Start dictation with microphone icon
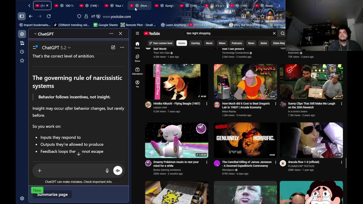Viewport: 363px width, 204px height. coord(107,171)
